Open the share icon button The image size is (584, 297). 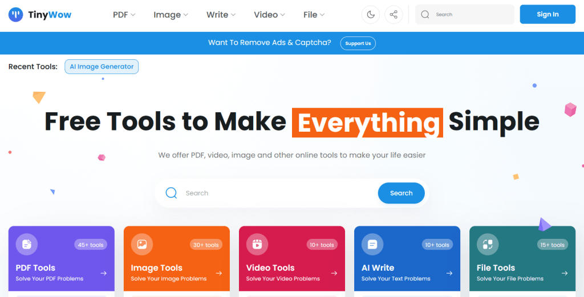(394, 15)
